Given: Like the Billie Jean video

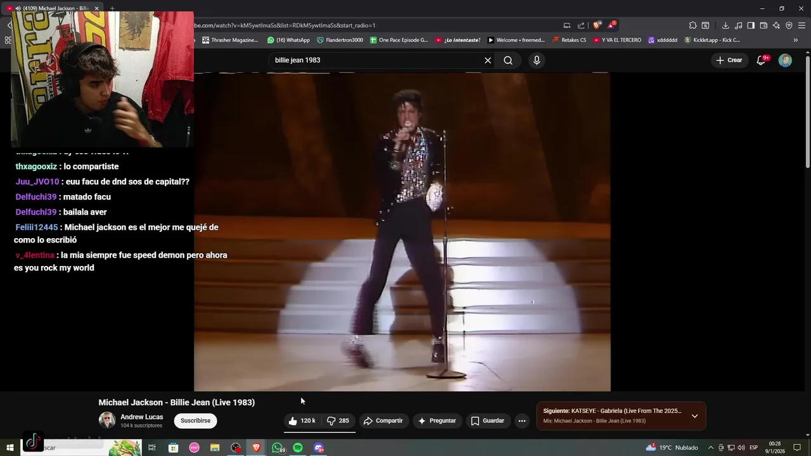Looking at the screenshot, I should coord(302,421).
